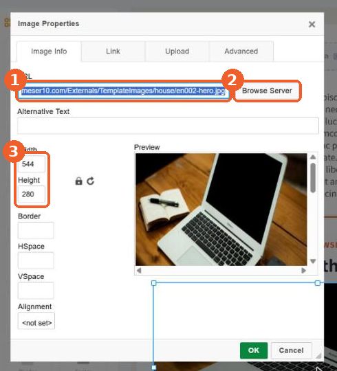Click preview scroll right arrow
This screenshot has height=371, width=337.
tap(303, 271)
